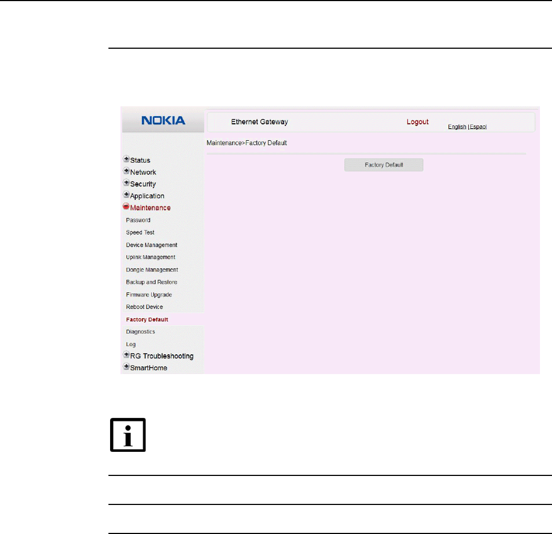
Task: Open Device Management in sidebar
Action: pyautogui.click(x=152, y=245)
